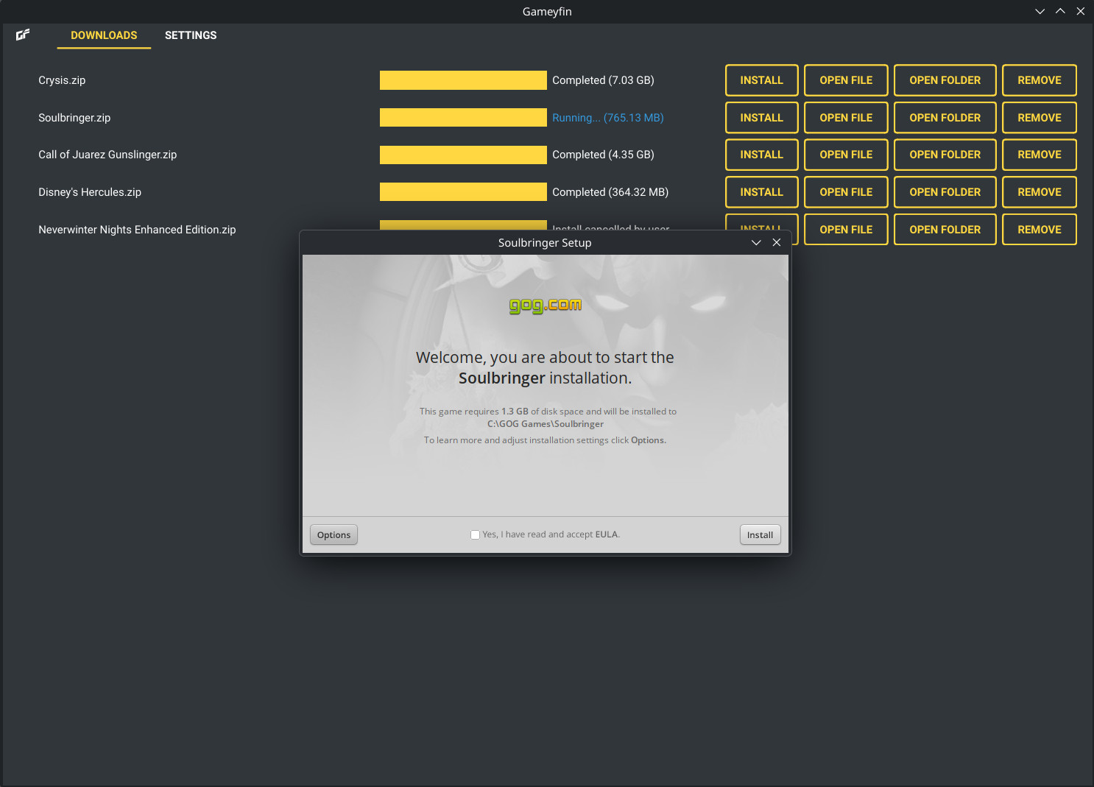This screenshot has height=787, width=1094.
Task: Select Neverwinter Nights Enhanced Edition.zip name
Action: pyautogui.click(x=137, y=230)
